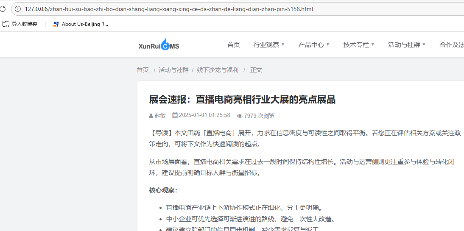Click the eye icon beside view count
464x231 pixels.
tap(240, 116)
